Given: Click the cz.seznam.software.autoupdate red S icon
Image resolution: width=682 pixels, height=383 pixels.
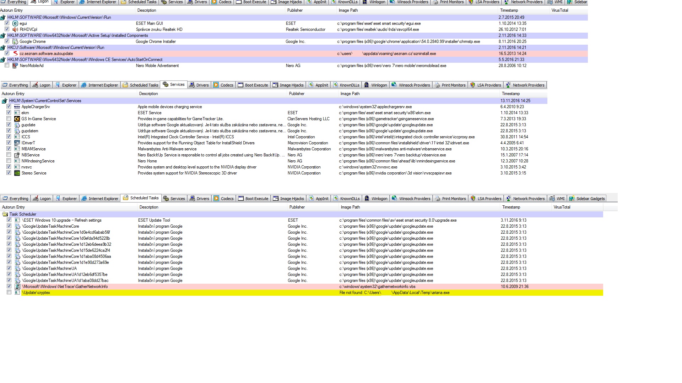Looking at the screenshot, I should pos(15,54).
